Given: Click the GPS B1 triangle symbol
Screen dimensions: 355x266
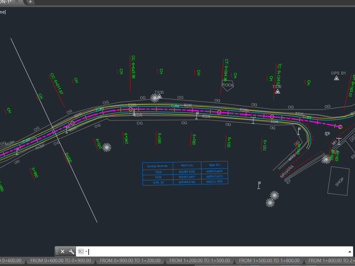Looking at the screenshot, I should tap(336, 78).
